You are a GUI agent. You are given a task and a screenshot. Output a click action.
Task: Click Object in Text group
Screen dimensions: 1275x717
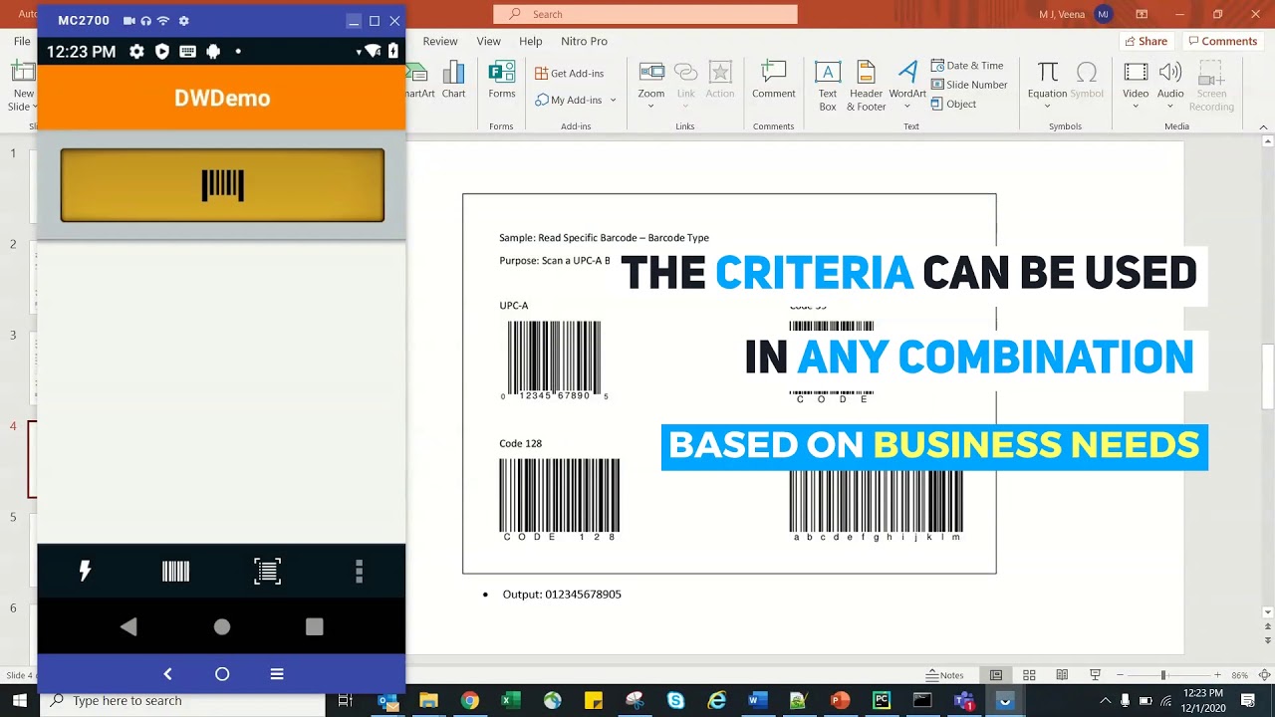953,104
